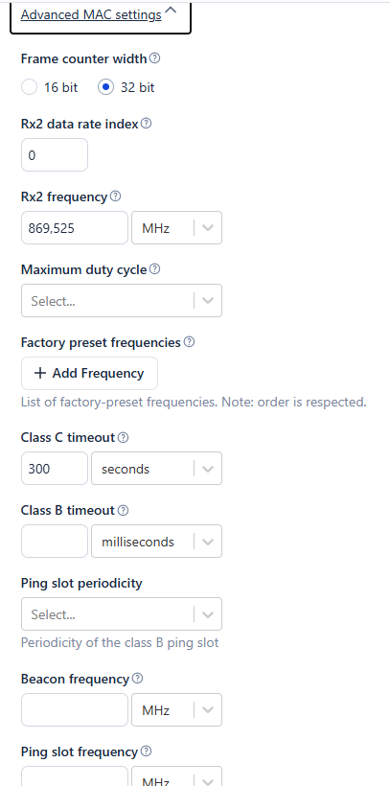390x786 pixels.
Task: Focus the Rx2 data rate index field
Action: pos(54,155)
